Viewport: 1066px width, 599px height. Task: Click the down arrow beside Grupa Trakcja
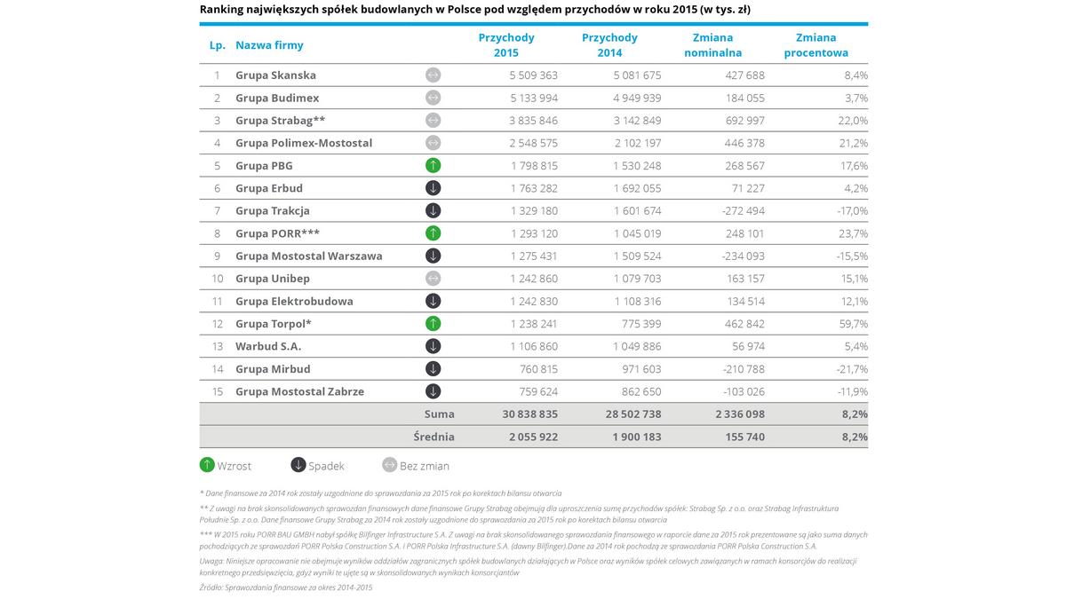tap(433, 211)
